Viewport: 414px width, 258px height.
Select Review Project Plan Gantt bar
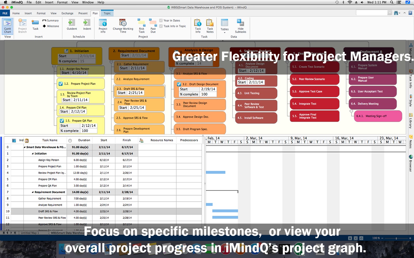point(216,172)
